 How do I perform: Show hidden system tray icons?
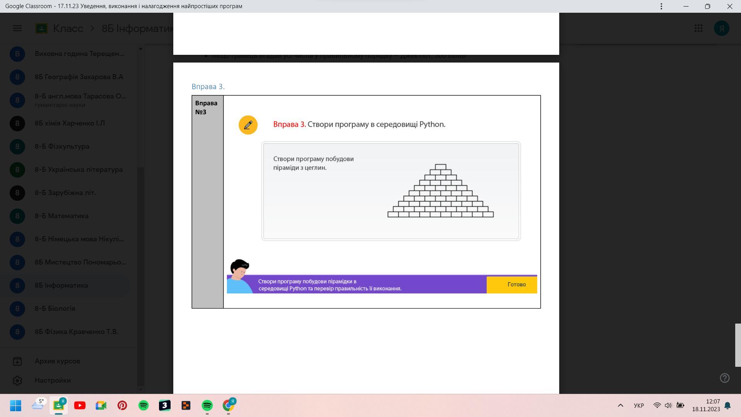tap(620, 405)
